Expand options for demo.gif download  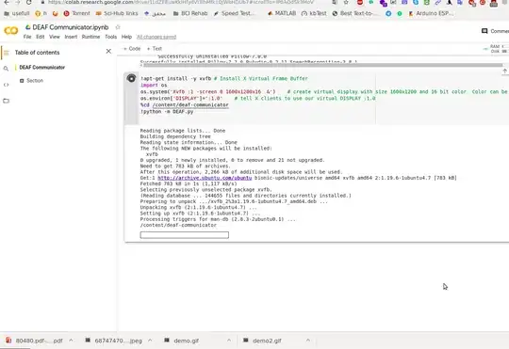click(229, 341)
